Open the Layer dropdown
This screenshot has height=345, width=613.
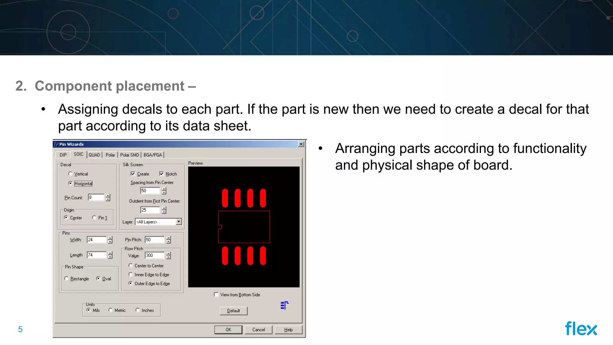(179, 222)
